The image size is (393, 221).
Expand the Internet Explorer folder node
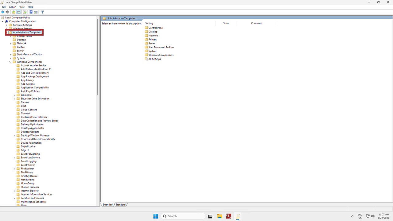[x=14, y=191]
